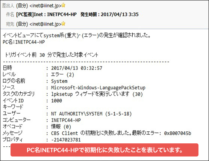
Task: Click the property value -2147023781
Action: coord(66,140)
